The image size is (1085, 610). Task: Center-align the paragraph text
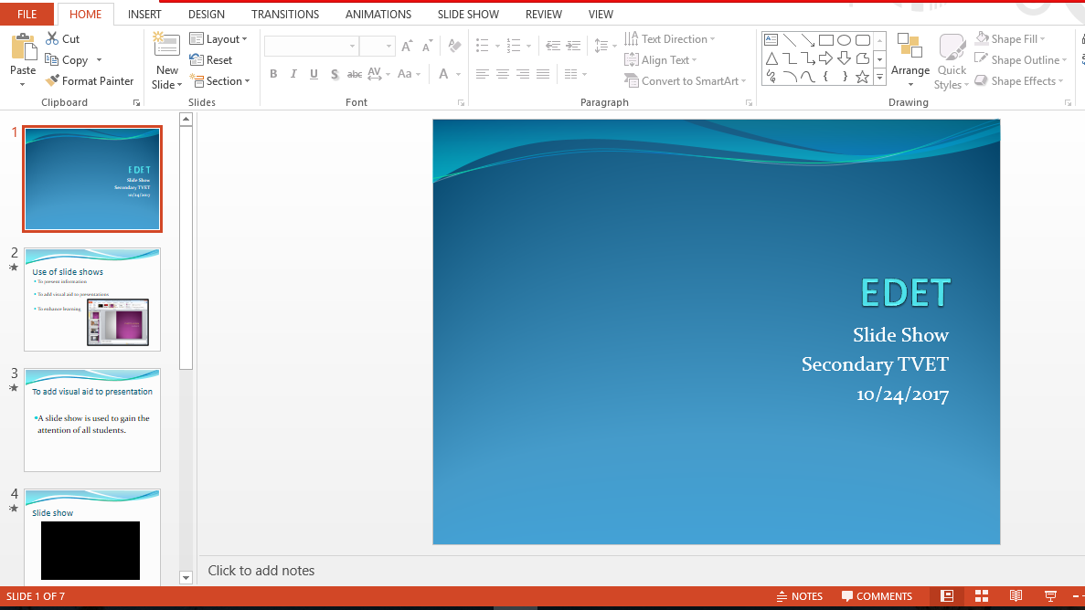[502, 73]
